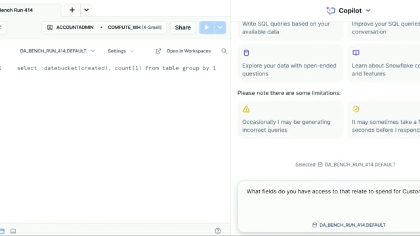Screen dimensions: 420x236
Task: Click the user role icon beside ACCOUNTADMIN
Action: (x=50, y=28)
